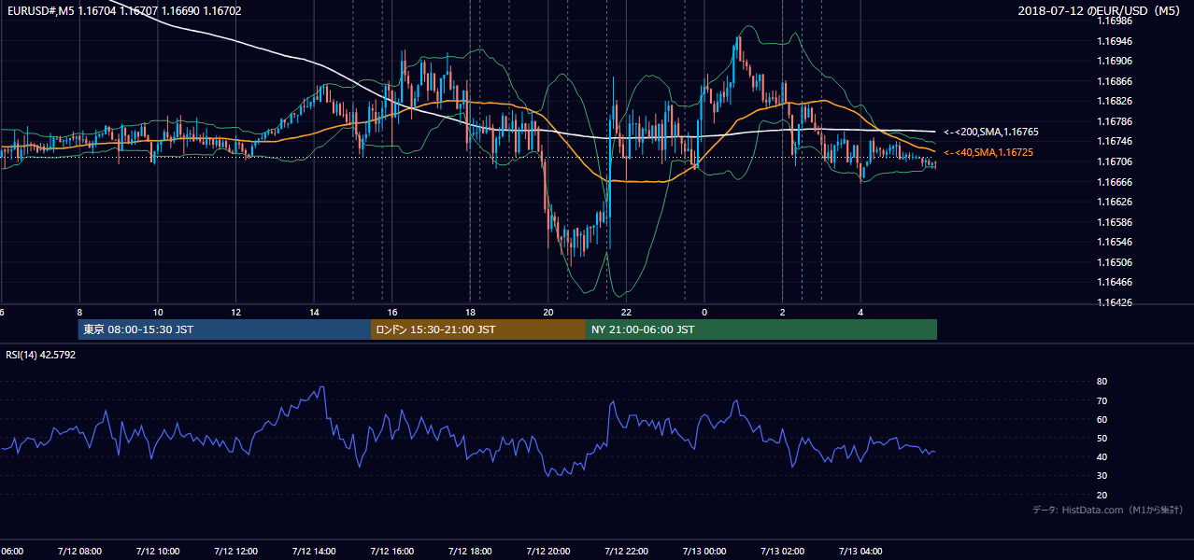
Task: Click hour tick 12 below price chart
Action: pyautogui.click(x=236, y=312)
